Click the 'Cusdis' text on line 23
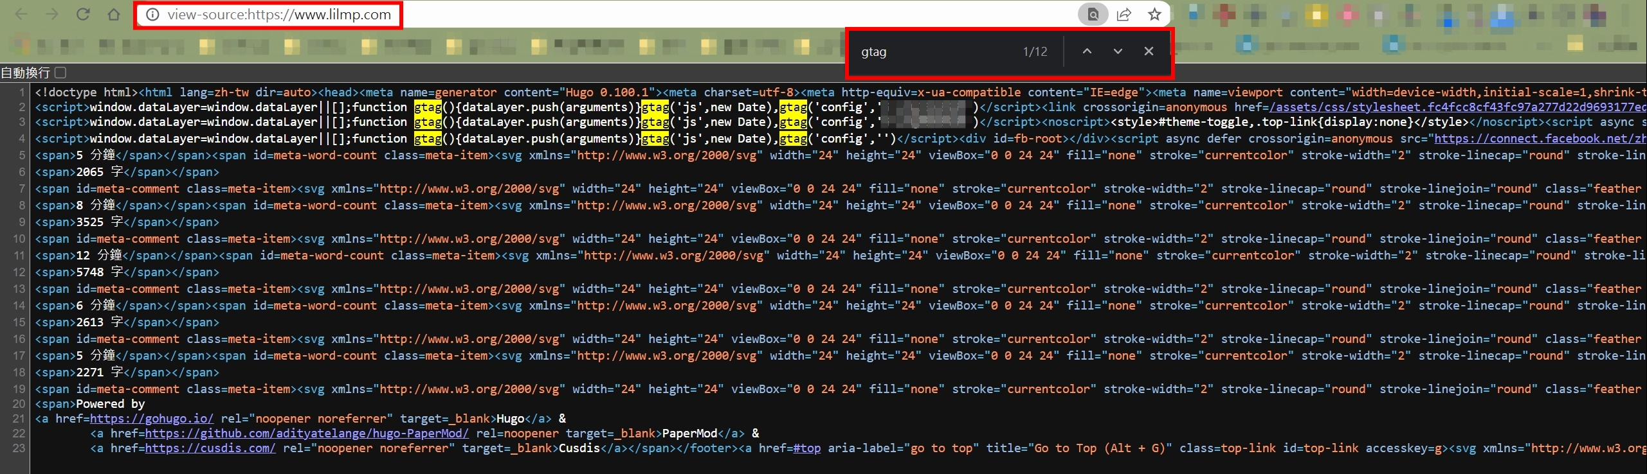1647x474 pixels. pyautogui.click(x=579, y=448)
